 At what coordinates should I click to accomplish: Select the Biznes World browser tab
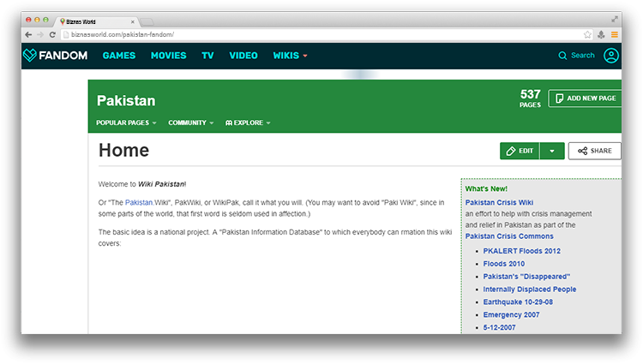click(94, 19)
